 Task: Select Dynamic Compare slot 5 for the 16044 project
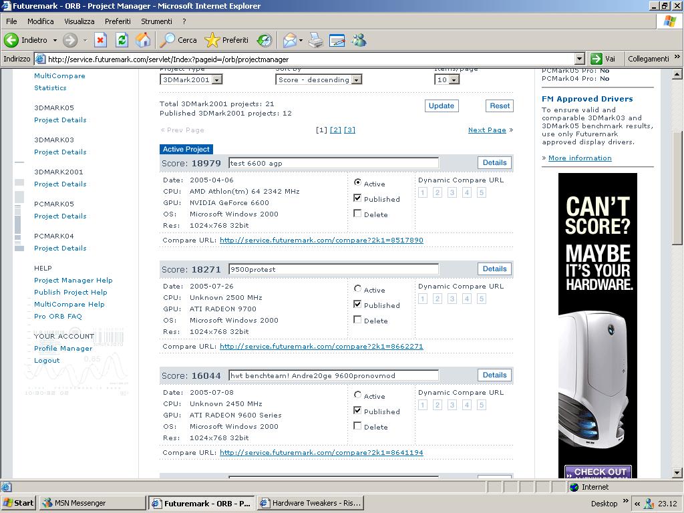481,405
